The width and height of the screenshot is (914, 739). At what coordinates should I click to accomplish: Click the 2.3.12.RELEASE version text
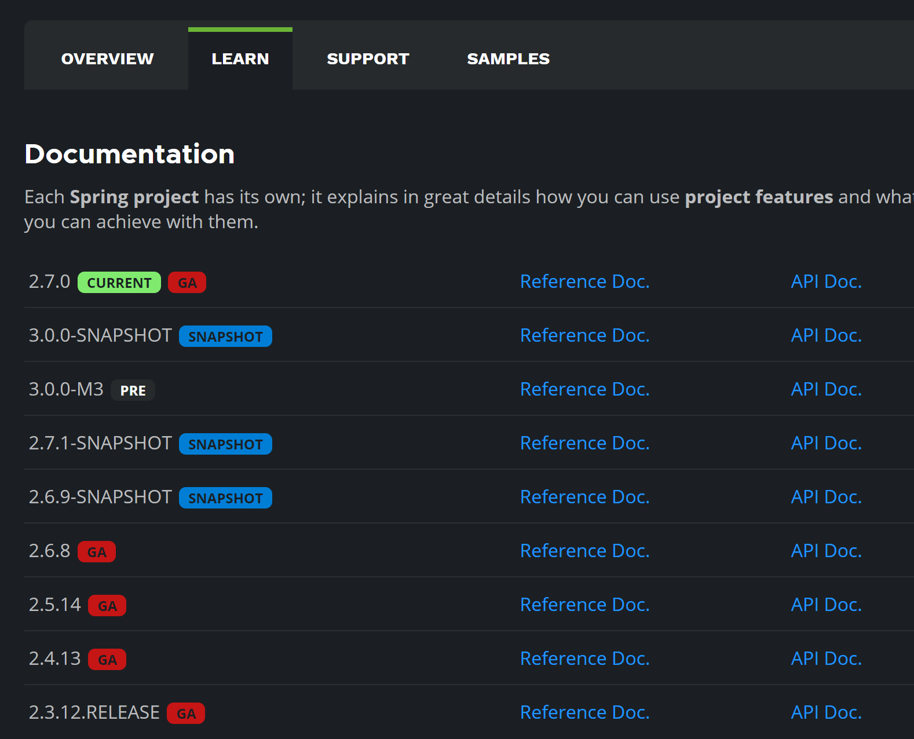coord(94,712)
